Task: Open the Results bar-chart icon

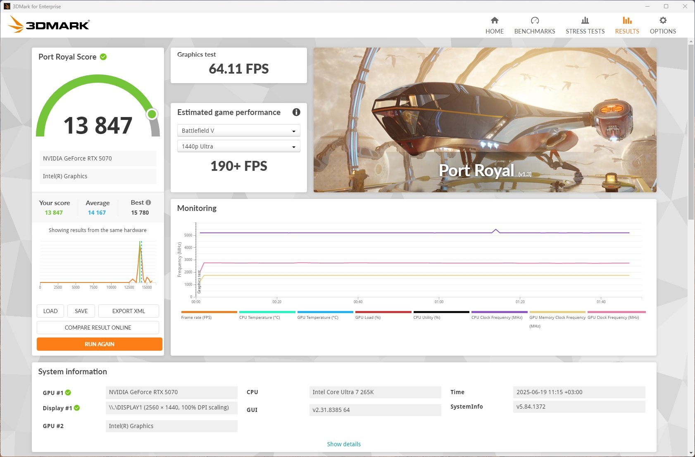Action: tap(627, 20)
